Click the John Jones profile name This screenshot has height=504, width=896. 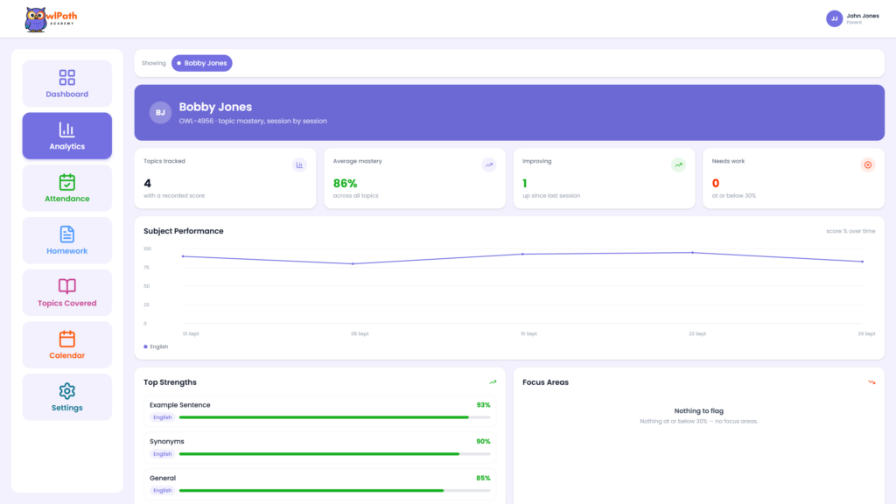point(862,16)
